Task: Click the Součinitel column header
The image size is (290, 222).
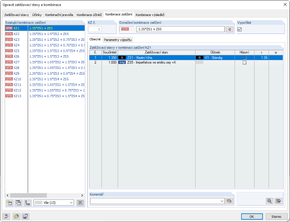Action: point(110,53)
